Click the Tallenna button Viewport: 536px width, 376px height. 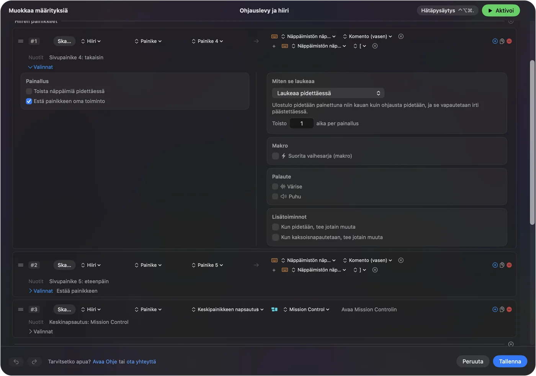click(x=510, y=361)
